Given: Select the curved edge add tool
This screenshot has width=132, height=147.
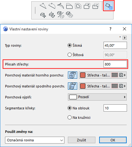Looking at the screenshot, I should [52, 6].
